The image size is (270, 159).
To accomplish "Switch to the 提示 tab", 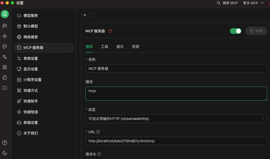I will tap(120, 47).
